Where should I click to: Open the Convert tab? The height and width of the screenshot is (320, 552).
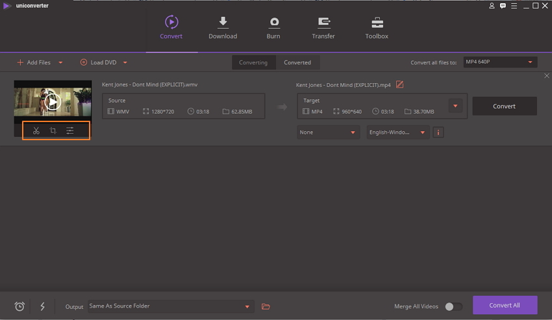tap(171, 27)
